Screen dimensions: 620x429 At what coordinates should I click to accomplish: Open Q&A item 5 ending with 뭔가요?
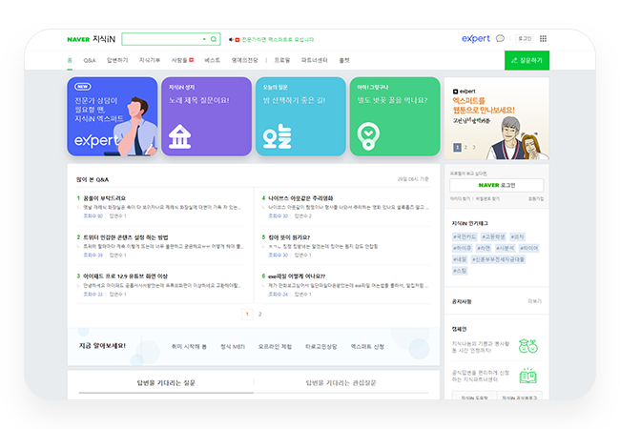click(x=289, y=237)
